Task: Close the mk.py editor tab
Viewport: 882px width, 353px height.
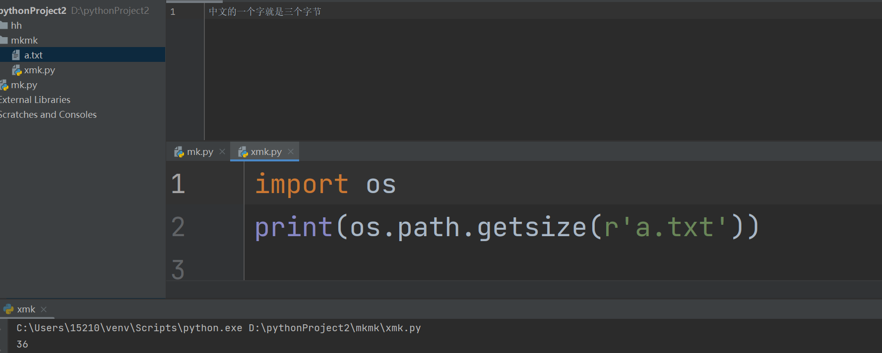Action: point(222,151)
